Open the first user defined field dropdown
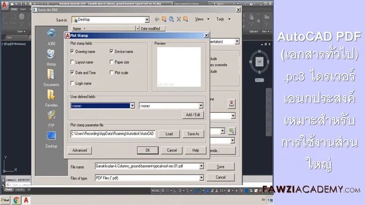The image size is (365, 205). 132,106
